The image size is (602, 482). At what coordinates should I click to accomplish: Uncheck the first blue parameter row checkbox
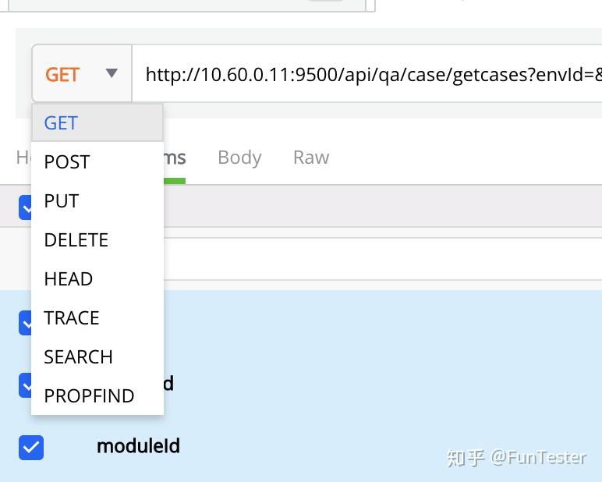(x=25, y=322)
